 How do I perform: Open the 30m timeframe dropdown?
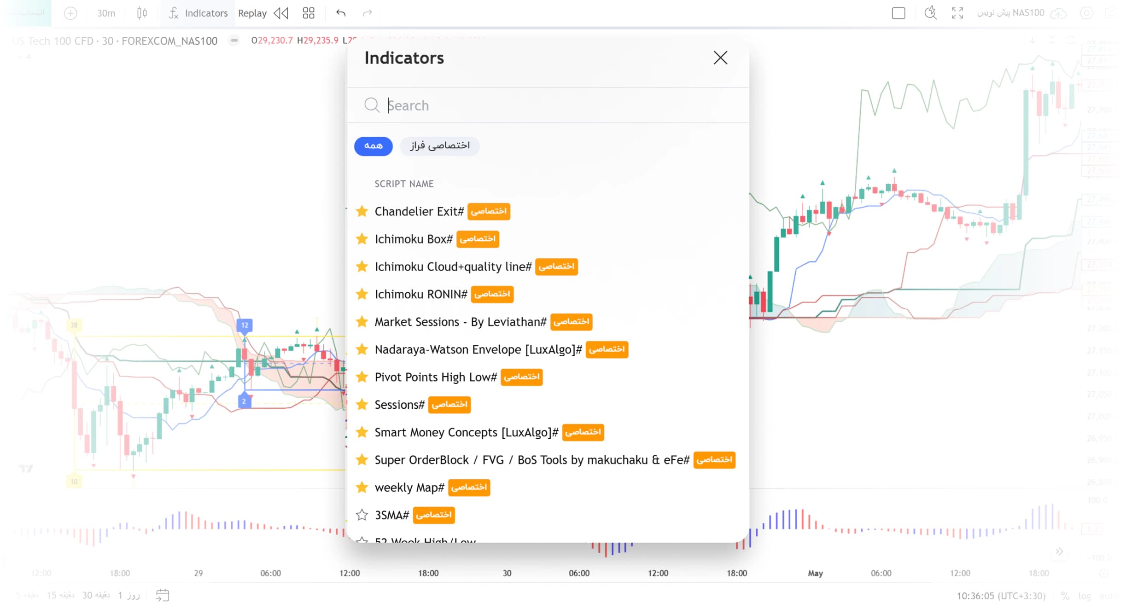(x=106, y=13)
